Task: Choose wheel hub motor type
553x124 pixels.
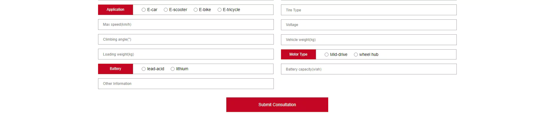Action: point(356,55)
